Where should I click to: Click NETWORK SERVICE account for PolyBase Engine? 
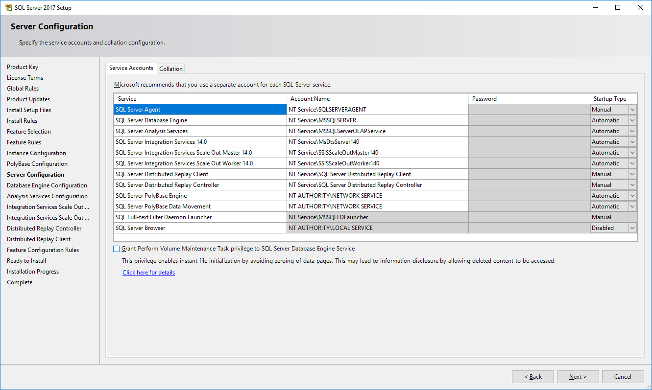378,196
